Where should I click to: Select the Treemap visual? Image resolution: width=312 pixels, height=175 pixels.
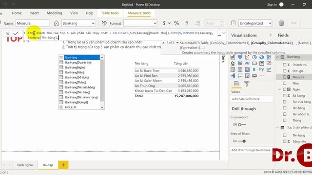pos(269,57)
